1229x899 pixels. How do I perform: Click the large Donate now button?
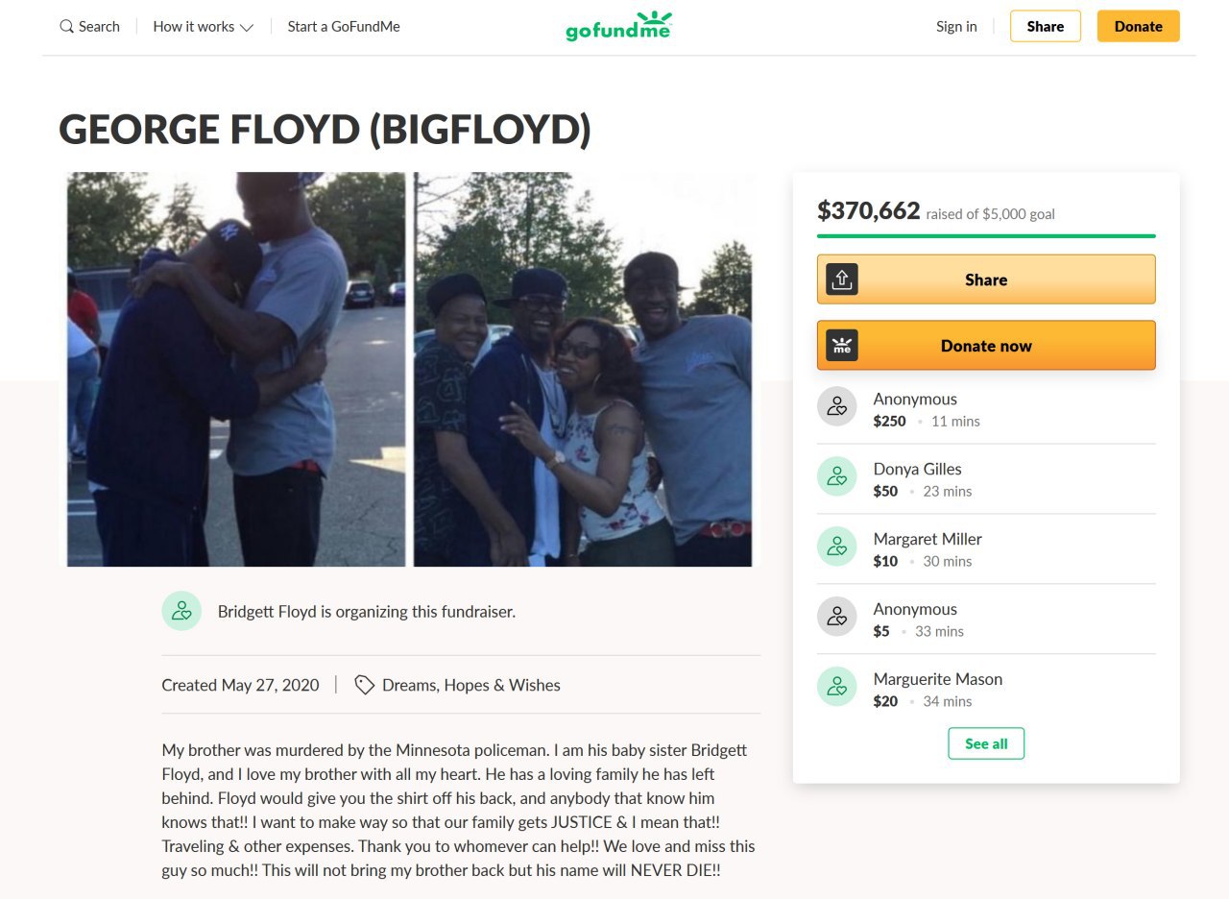tap(986, 346)
